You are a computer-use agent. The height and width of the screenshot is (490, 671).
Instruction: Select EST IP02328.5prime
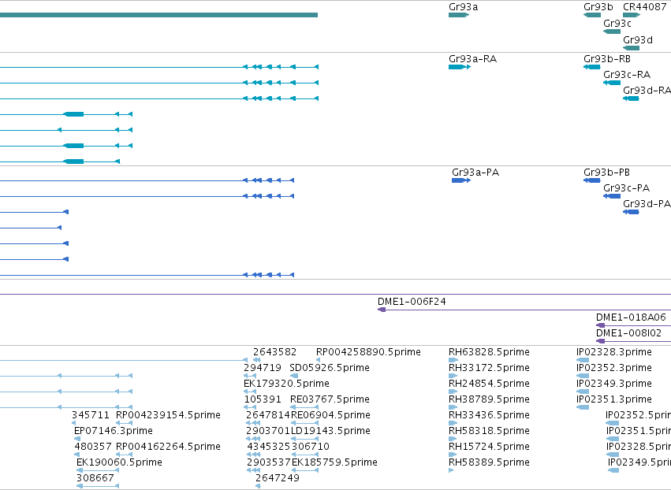click(613, 455)
